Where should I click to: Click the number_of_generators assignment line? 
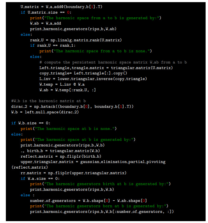pos(88,201)
